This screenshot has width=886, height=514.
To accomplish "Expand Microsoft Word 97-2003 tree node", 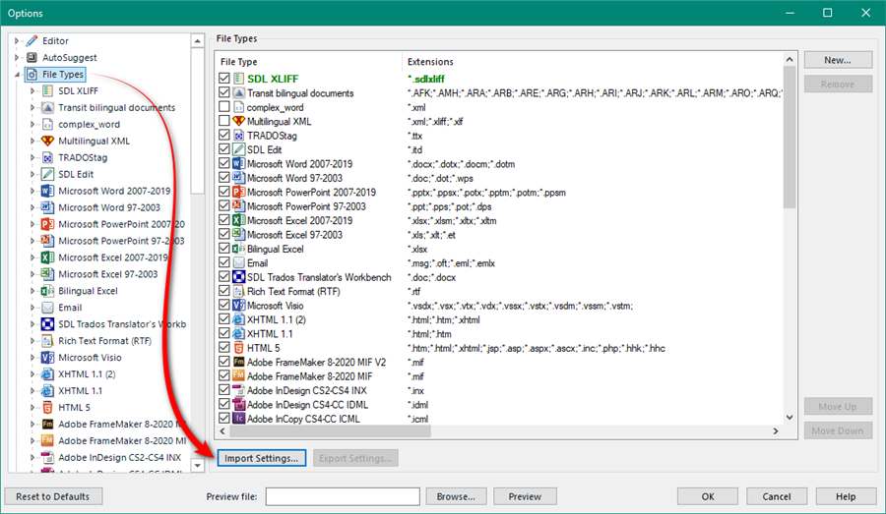I will tap(32, 207).
